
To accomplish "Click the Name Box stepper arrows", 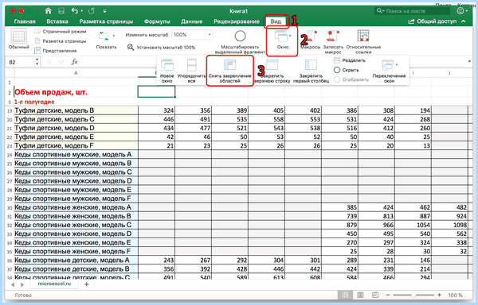I will click(37, 62).
